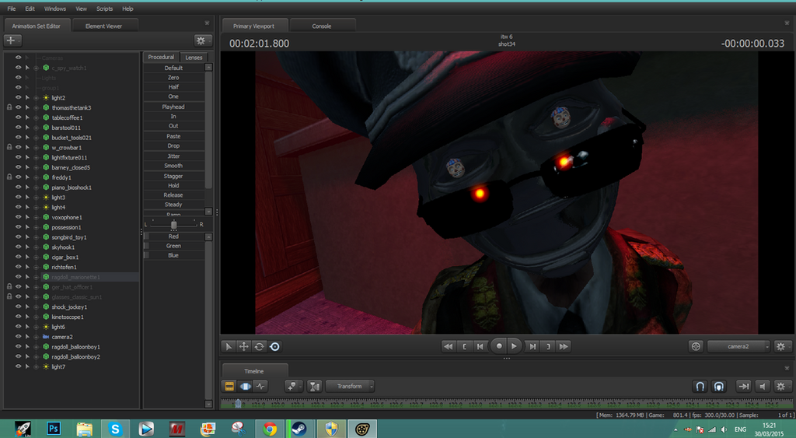Select the ragdoll_marionette1 animation set
Image resolution: width=796 pixels, height=438 pixels.
75,277
